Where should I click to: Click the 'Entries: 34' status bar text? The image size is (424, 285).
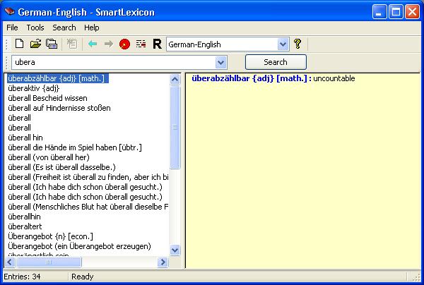(22, 277)
